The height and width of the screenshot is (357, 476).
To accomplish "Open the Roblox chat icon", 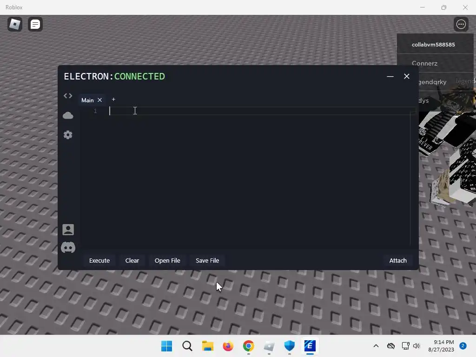I will (x=35, y=24).
